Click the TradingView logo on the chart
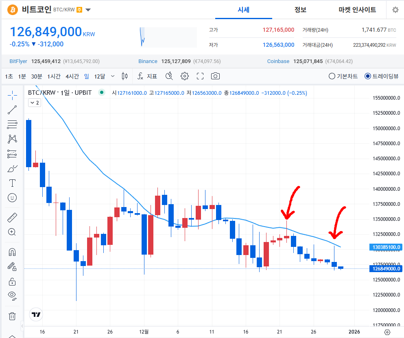 point(35,314)
